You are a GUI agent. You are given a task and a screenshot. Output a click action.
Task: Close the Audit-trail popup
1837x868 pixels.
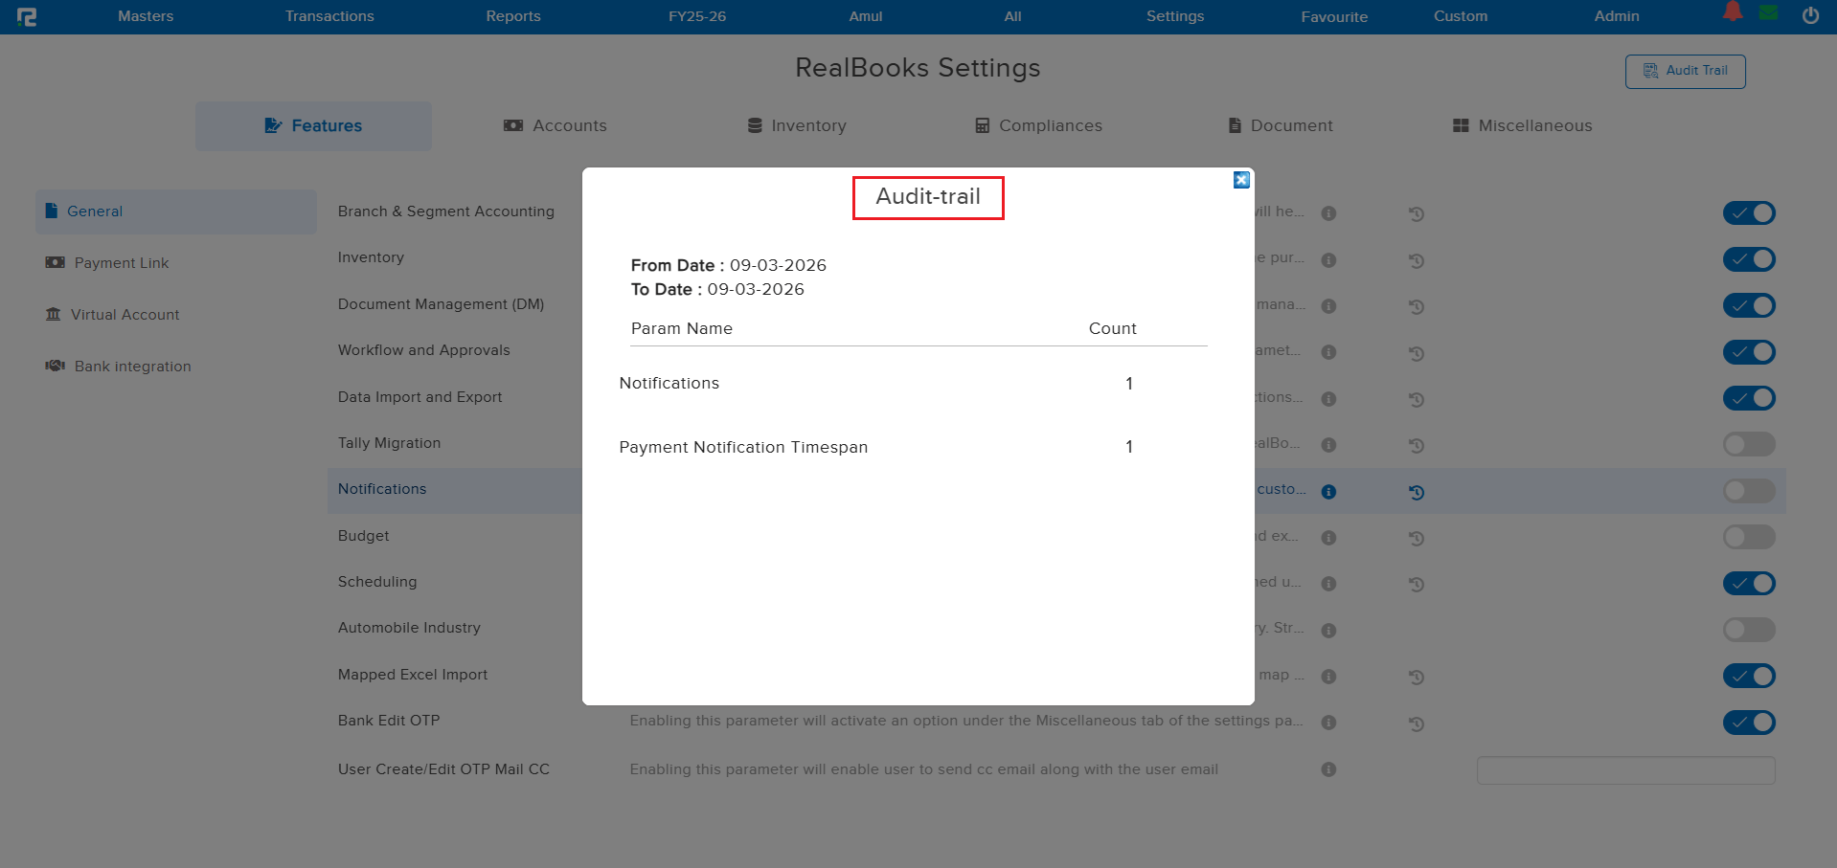pos(1240,180)
